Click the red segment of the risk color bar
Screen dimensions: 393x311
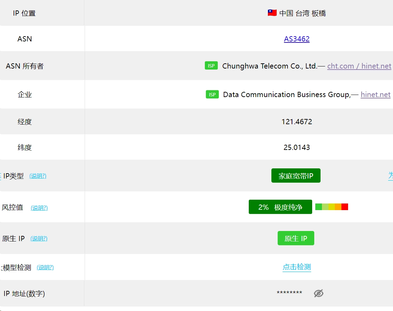point(345,207)
